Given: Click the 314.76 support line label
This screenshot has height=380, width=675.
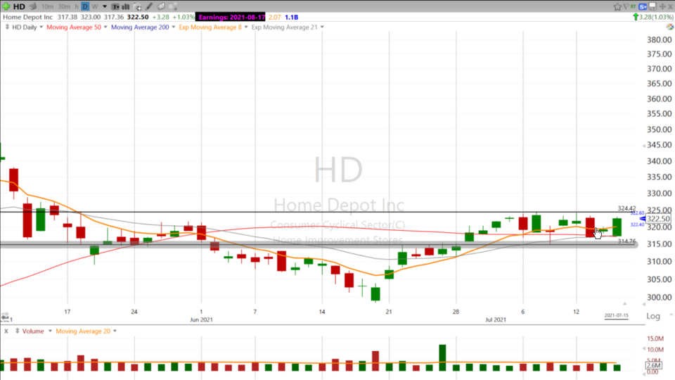Looking at the screenshot, I should [626, 241].
